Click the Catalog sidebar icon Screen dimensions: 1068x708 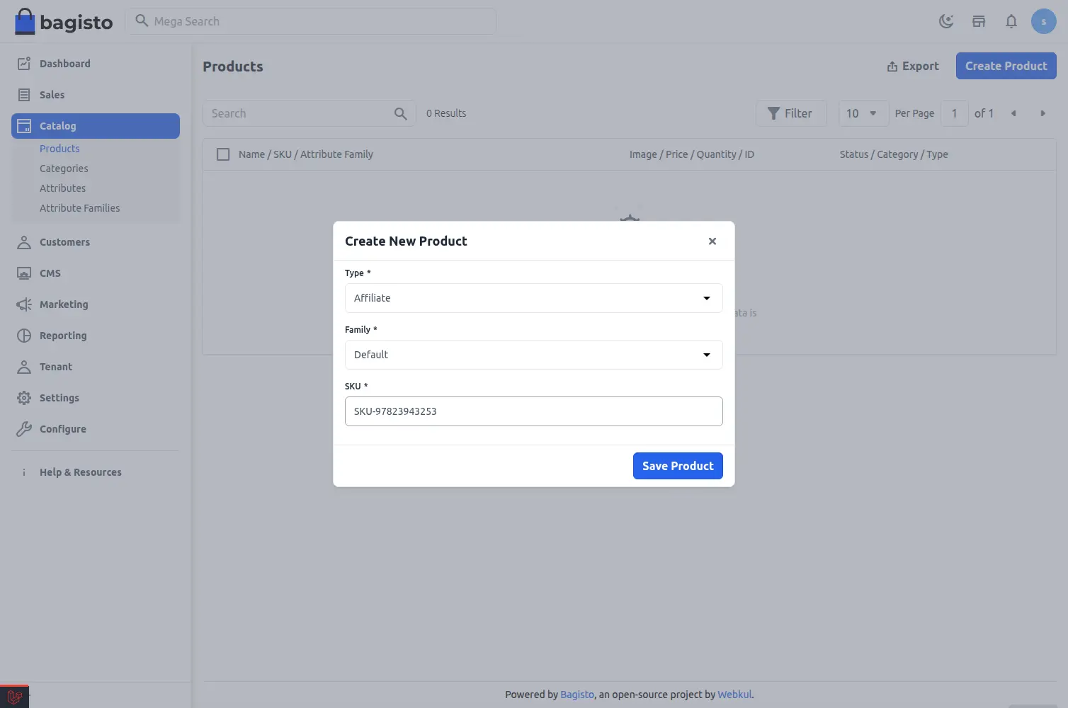(x=24, y=126)
